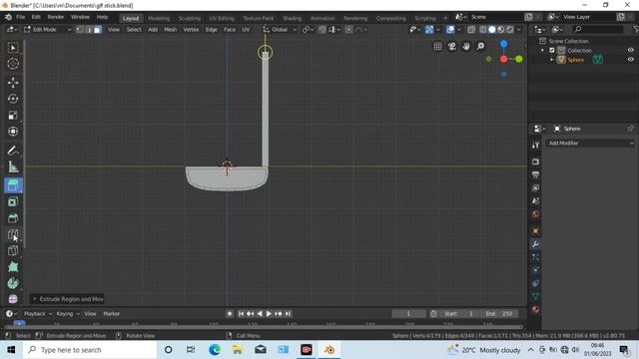
Task: Open the Render menu
Action: coord(56,17)
